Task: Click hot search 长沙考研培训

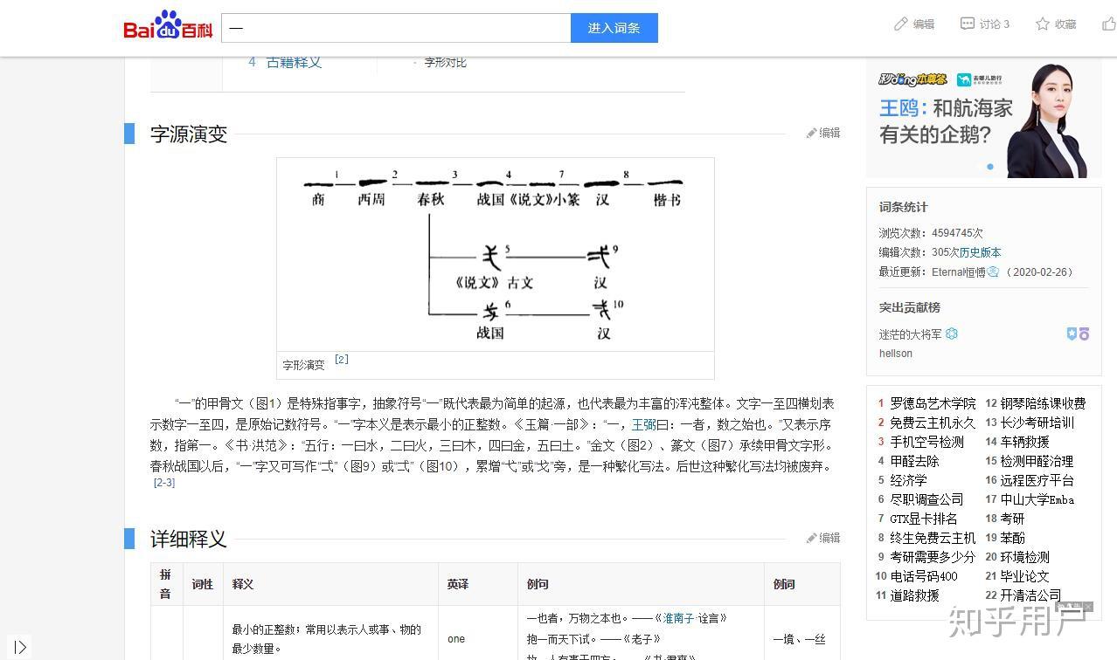Action: (1037, 423)
